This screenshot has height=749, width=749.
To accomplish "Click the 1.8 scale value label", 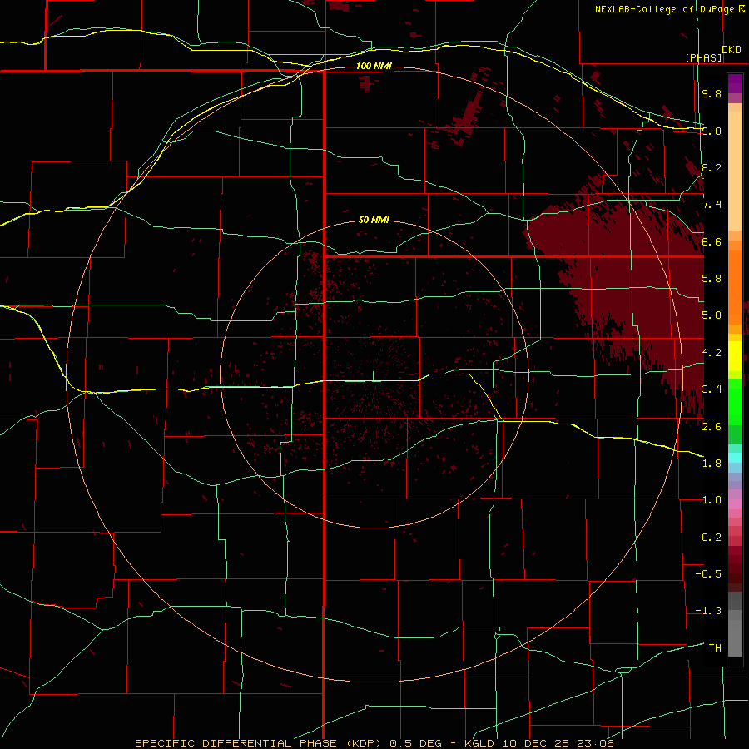I will 712,464.
